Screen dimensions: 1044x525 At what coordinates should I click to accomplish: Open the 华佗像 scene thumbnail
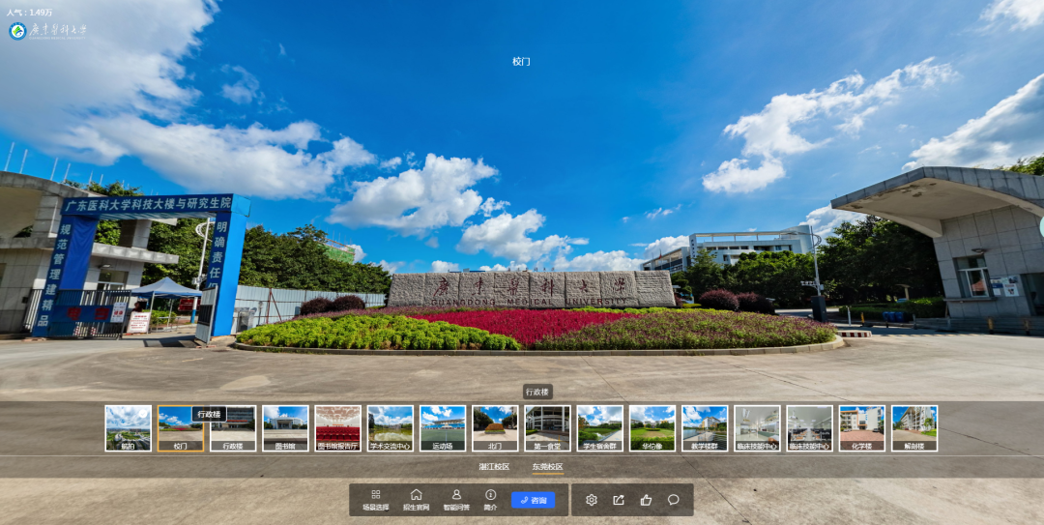[652, 428]
